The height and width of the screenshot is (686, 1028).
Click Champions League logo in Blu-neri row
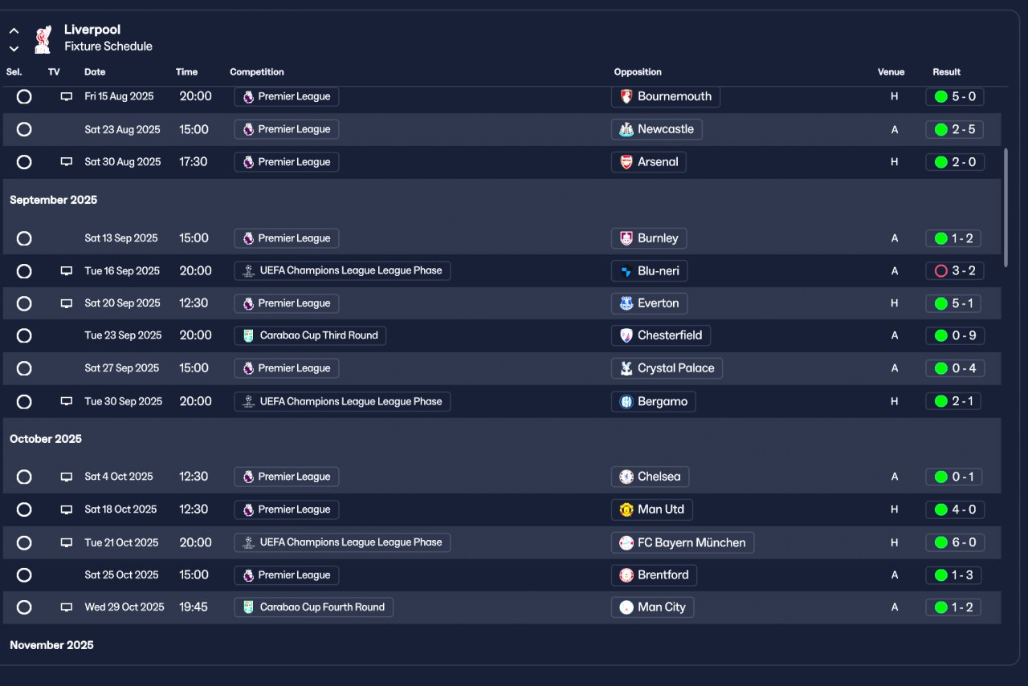tap(248, 271)
